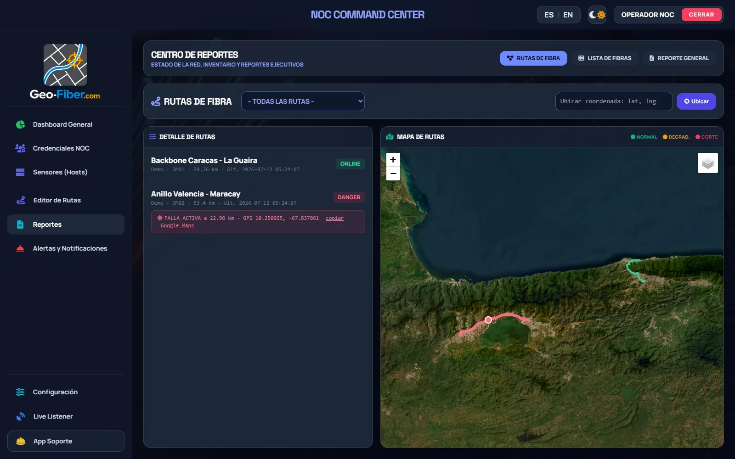Switch language to EN
This screenshot has height=459, width=735.
pyautogui.click(x=568, y=15)
